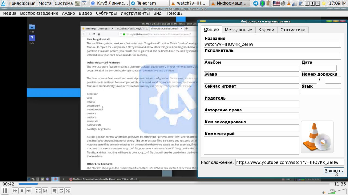Click the Исполнитель input field
348x195 pixels.
(x=272, y=56)
